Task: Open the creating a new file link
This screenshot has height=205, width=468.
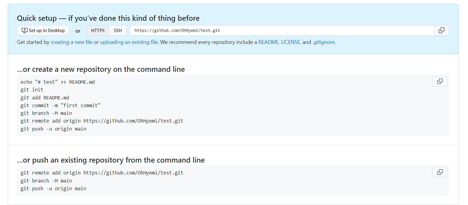Action: pos(72,42)
